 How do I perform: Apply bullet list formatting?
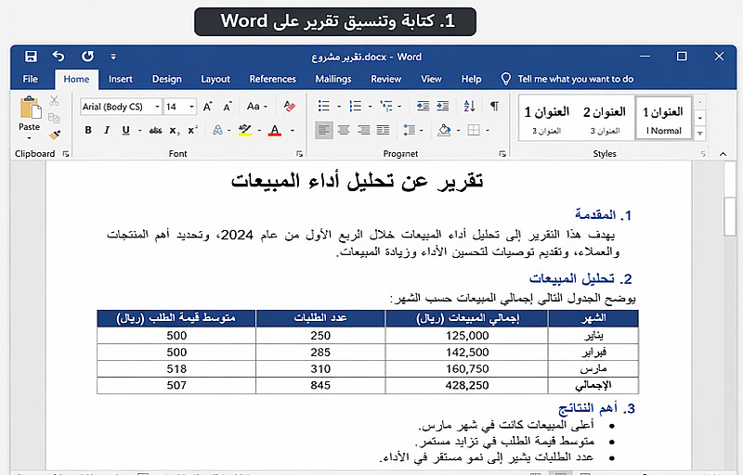pos(324,106)
